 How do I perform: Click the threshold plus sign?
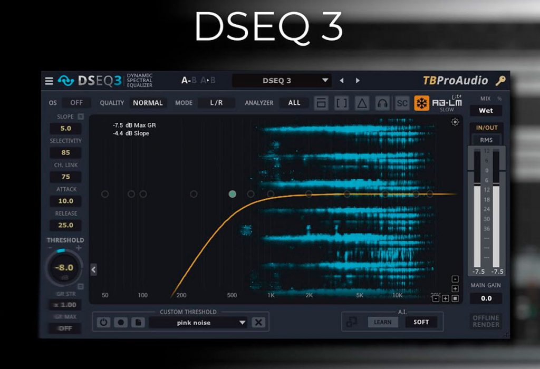tap(79, 248)
